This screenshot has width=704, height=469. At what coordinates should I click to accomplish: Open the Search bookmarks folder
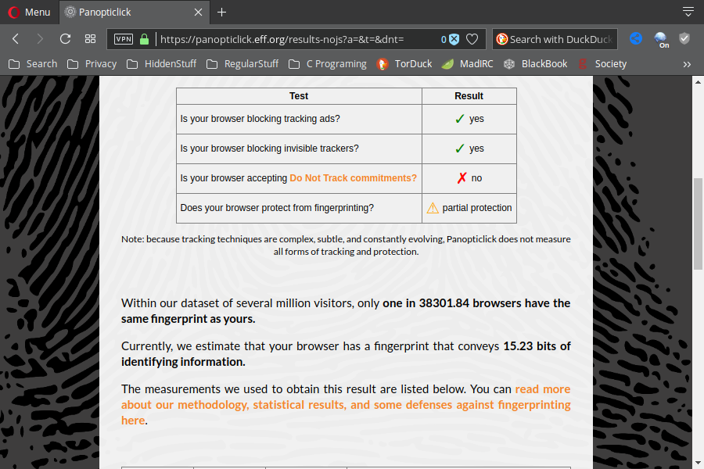coord(33,64)
